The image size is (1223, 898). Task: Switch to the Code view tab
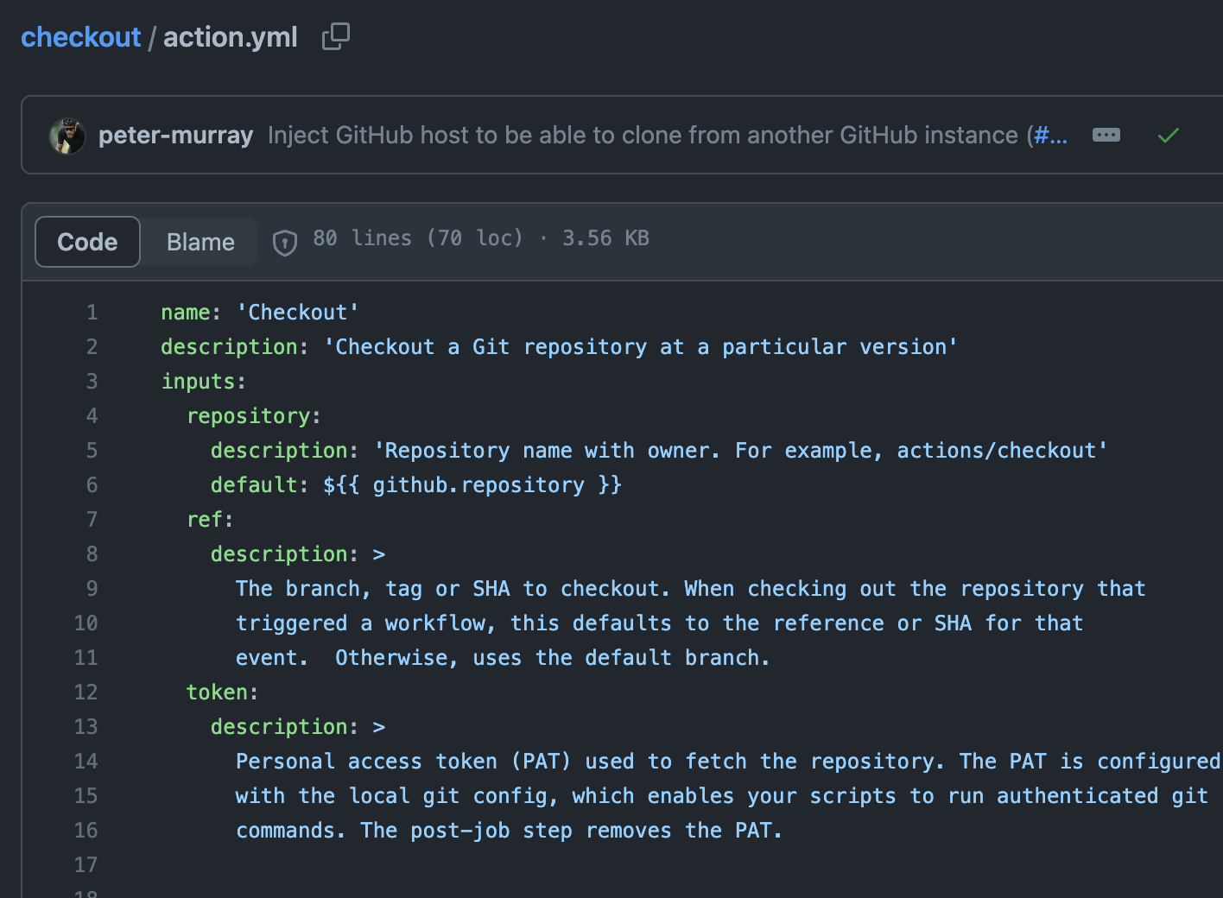pos(87,242)
